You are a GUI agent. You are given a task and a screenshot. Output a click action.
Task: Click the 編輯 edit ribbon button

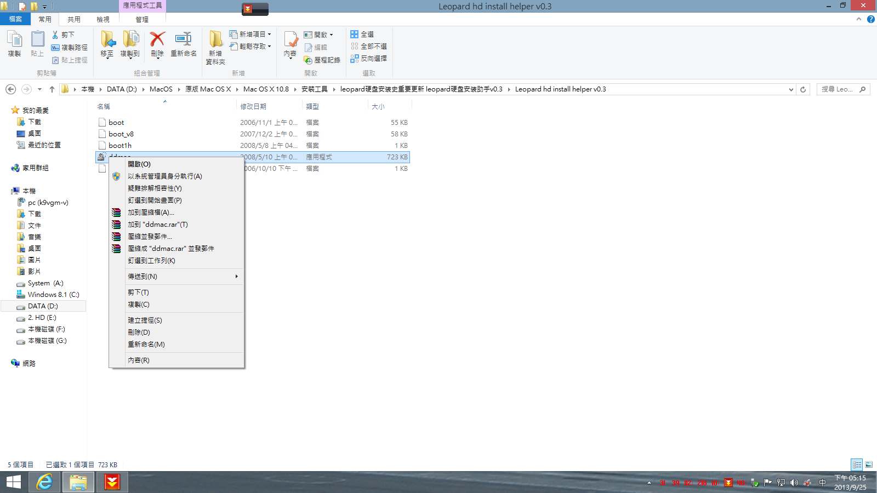[316, 47]
